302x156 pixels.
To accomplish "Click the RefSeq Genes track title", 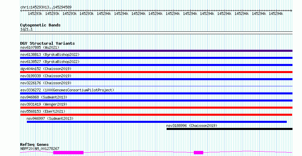I will click(34, 144).
